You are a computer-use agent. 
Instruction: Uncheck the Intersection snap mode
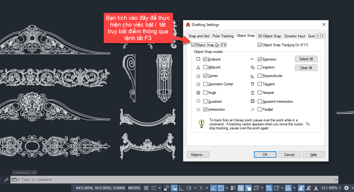(205, 109)
